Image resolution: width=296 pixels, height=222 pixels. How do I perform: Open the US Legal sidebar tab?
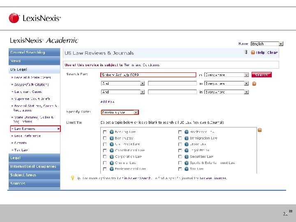point(35,69)
